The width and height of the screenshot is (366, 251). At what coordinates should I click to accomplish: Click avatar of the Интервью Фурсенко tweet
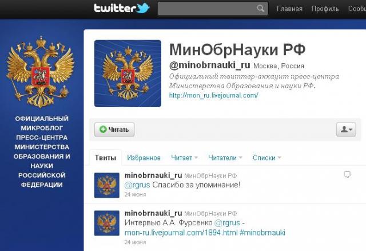coord(107,223)
